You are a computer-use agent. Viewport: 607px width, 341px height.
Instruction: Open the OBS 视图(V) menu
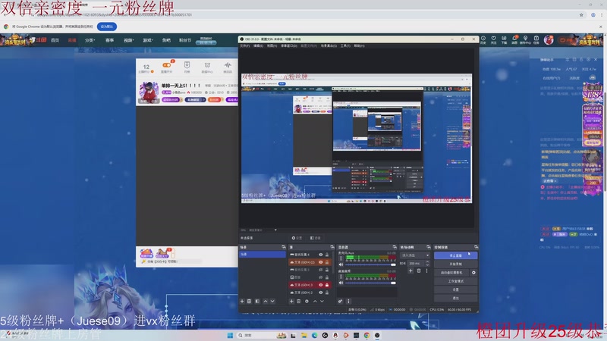click(x=272, y=45)
